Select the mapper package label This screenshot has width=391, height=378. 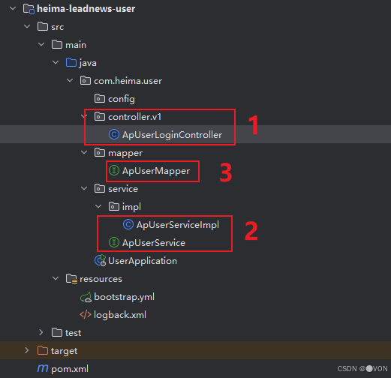125,154
